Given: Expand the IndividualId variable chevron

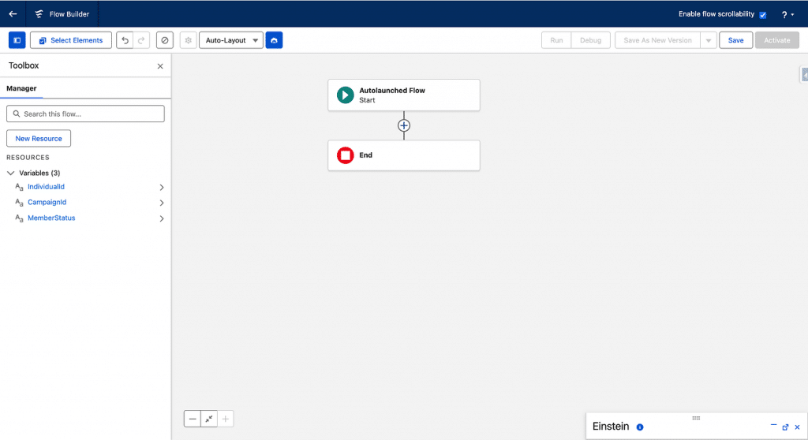Looking at the screenshot, I should coord(162,188).
